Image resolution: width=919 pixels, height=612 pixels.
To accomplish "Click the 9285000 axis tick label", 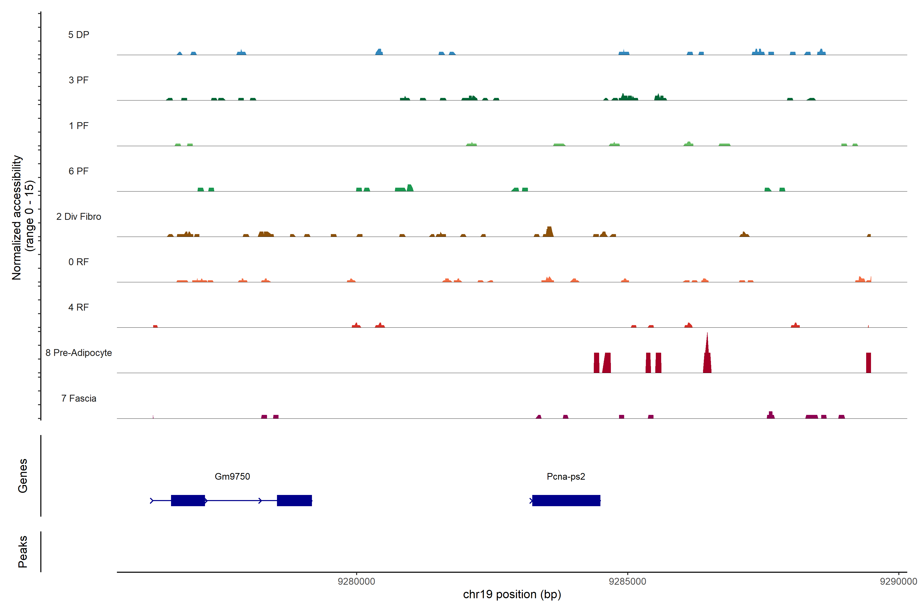I will coord(627,581).
